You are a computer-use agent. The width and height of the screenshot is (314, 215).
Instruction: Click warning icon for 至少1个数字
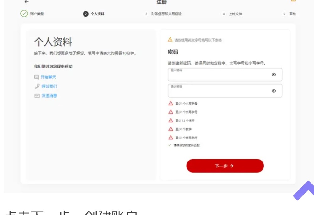click(171, 129)
